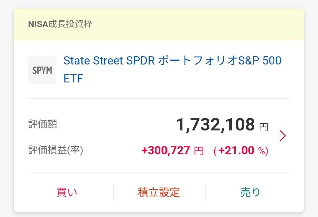Screen dimensions: 318x217
Task: Open 積立設定 recurring investment settings
Action: coord(159,193)
